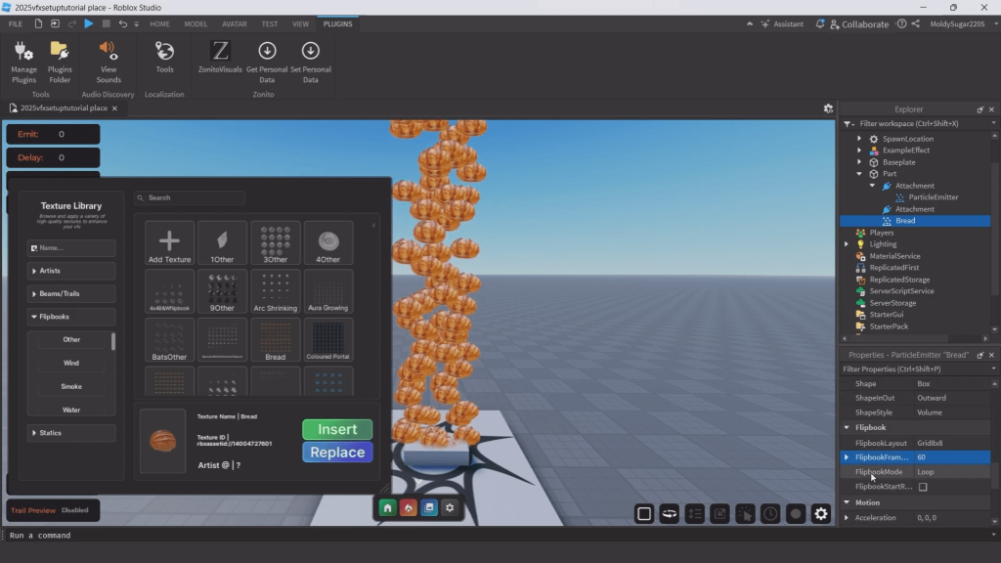
Task: Click the Filter workspace field in Explorer
Action: (x=917, y=123)
